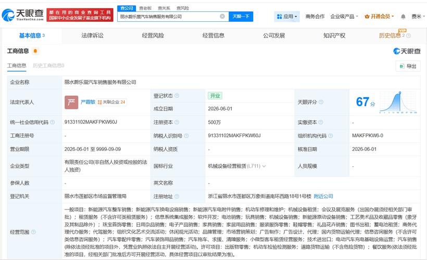Screen dimensions: 427x260
Task: Select the 查公司 search mode tab
Action: [x=127, y=8]
